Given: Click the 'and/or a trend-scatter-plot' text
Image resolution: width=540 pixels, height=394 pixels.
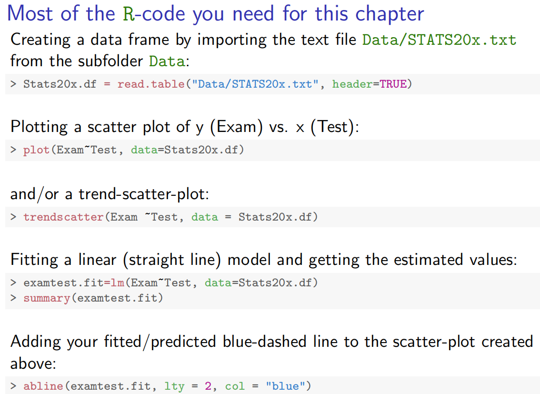Looking at the screenshot, I should tap(110, 194).
